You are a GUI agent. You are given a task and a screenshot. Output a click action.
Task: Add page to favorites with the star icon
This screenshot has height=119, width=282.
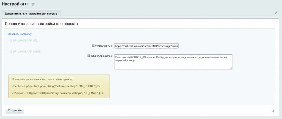(33, 4)
